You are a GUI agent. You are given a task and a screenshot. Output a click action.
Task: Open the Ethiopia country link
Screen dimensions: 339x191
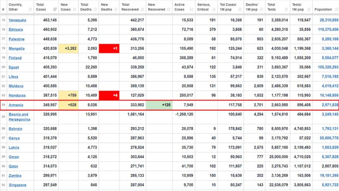[x=16, y=29]
